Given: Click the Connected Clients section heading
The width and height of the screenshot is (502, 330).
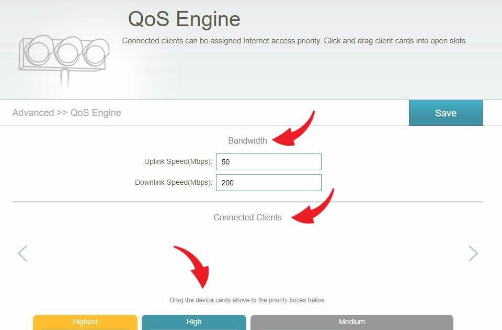Looking at the screenshot, I should (x=247, y=217).
